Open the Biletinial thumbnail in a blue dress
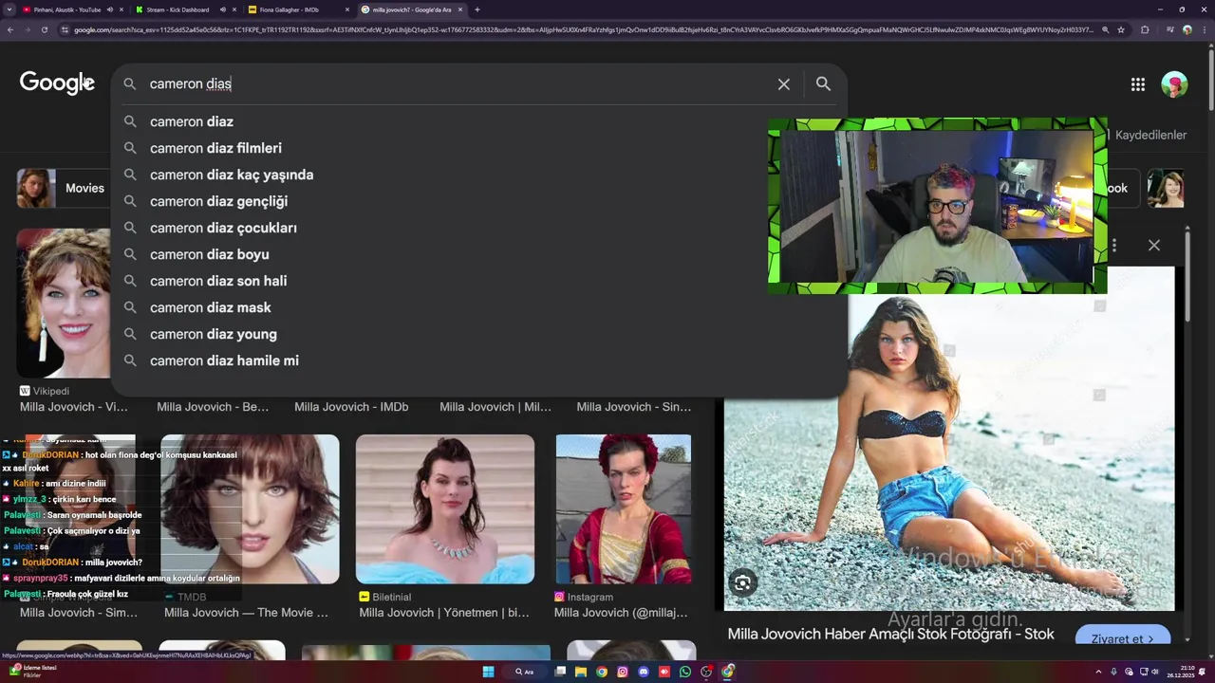This screenshot has height=683, width=1215. 445,509
